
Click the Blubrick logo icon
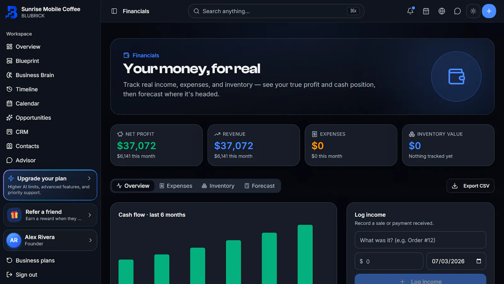click(12, 12)
